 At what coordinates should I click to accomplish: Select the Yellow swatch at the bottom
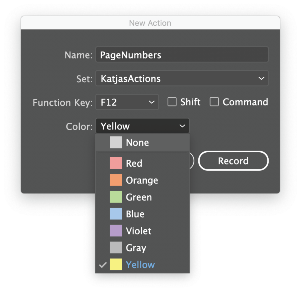point(115,264)
